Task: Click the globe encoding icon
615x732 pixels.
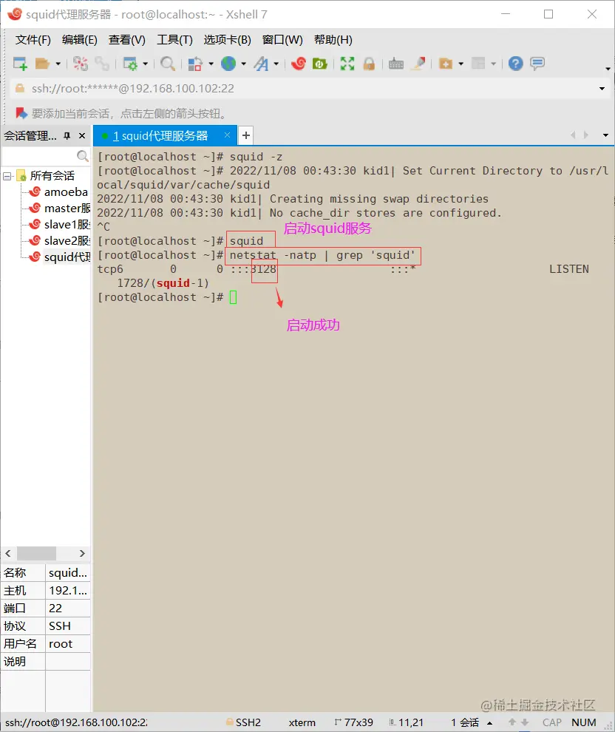Action: (x=228, y=64)
